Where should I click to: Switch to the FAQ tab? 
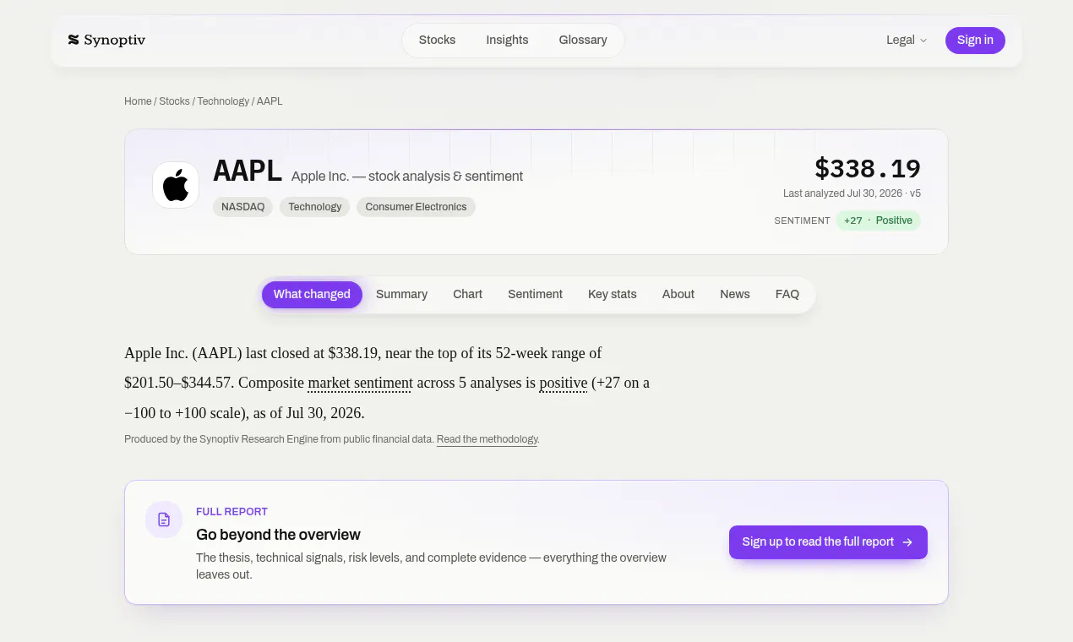(x=787, y=295)
